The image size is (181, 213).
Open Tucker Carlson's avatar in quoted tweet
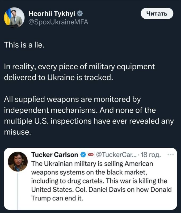pos(18,162)
